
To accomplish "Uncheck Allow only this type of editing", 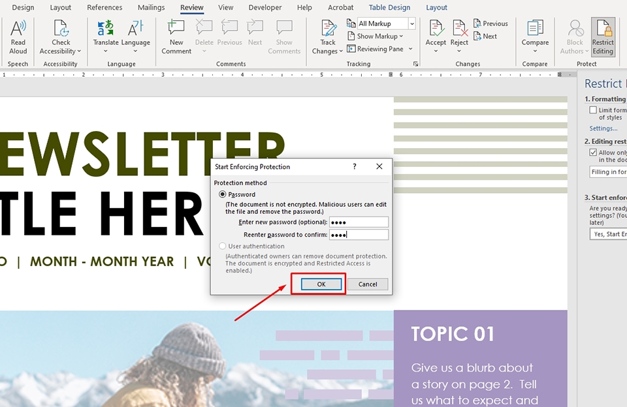I will (x=593, y=153).
